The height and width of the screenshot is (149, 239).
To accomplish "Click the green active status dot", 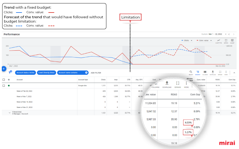I will pos(9,86).
